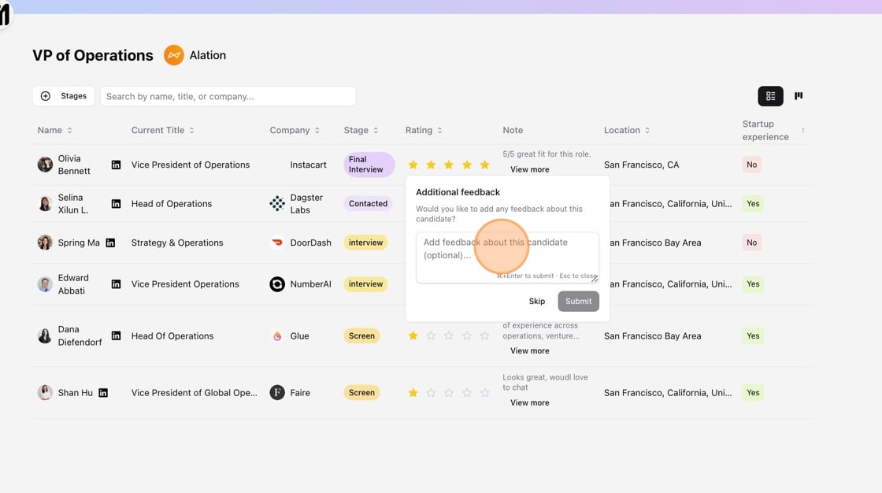Sort by Company column
The width and height of the screenshot is (882, 493).
click(295, 130)
